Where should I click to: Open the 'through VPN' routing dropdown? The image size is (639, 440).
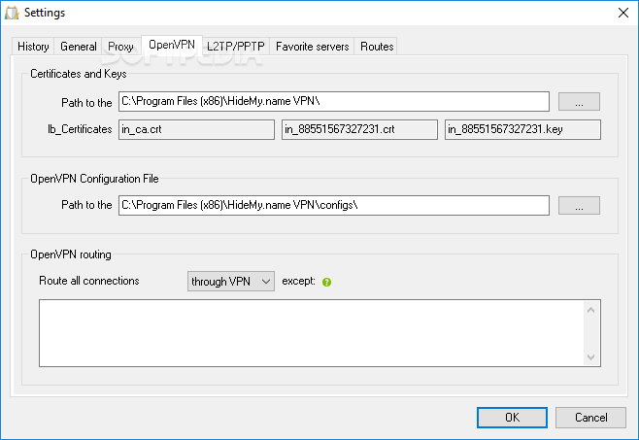[x=231, y=282]
